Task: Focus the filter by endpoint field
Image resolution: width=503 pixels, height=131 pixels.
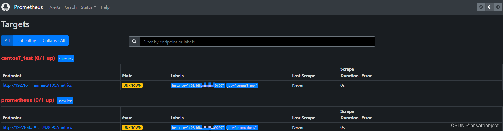Action: [x=257, y=42]
